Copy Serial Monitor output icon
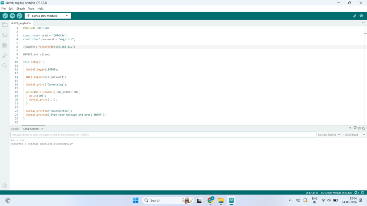This screenshot has width=367, height=206. click(x=363, y=128)
